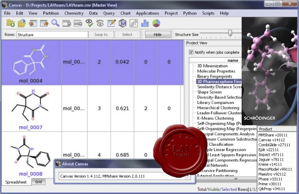Click the scatter plot chart icon

134,23
